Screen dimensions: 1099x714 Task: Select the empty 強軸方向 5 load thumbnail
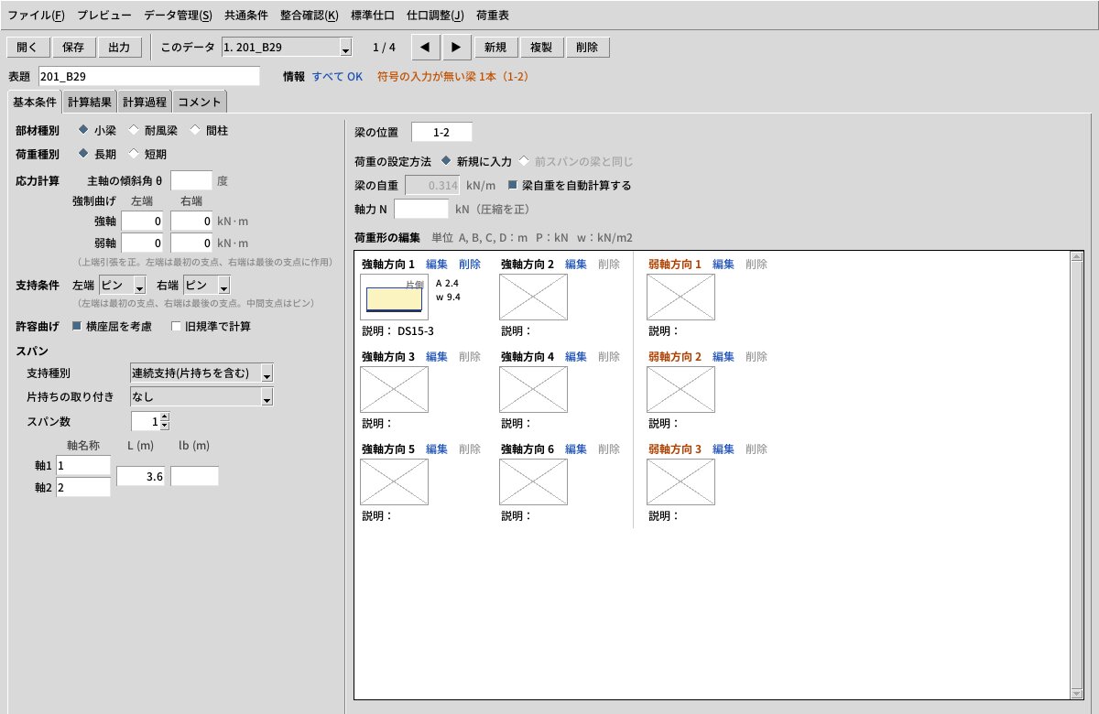[394, 481]
